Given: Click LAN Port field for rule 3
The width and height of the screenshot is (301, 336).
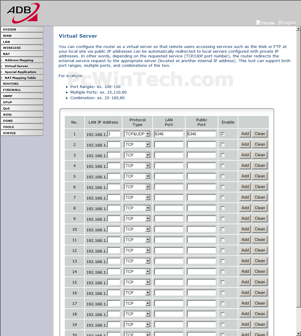Looking at the screenshot, I should pos(169,155).
